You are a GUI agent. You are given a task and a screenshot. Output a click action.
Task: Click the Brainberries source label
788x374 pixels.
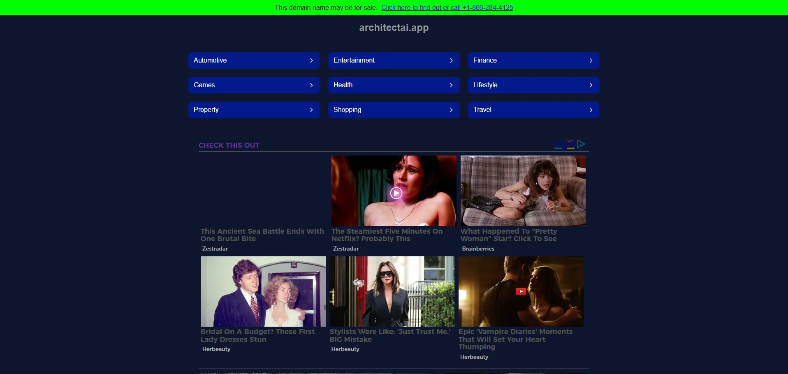pyautogui.click(x=478, y=249)
